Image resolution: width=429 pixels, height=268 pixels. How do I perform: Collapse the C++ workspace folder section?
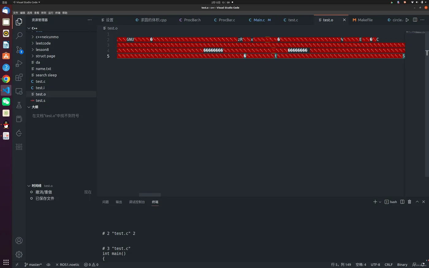click(x=34, y=28)
